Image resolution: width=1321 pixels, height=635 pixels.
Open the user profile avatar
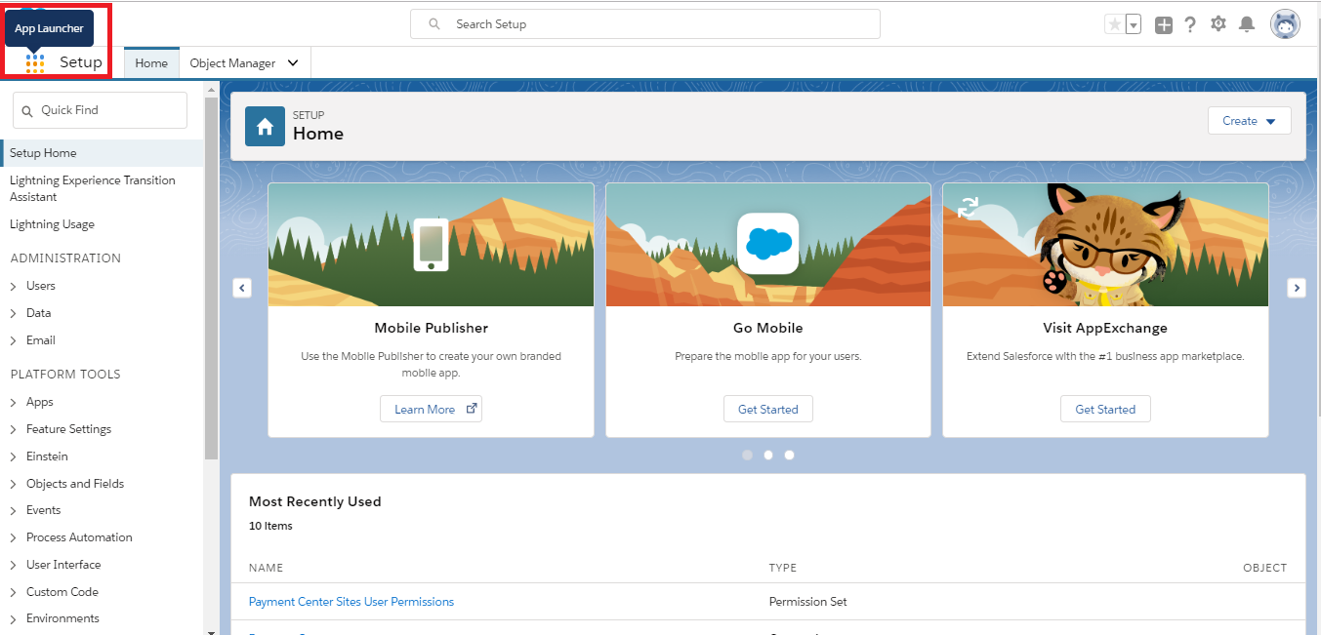click(1285, 24)
